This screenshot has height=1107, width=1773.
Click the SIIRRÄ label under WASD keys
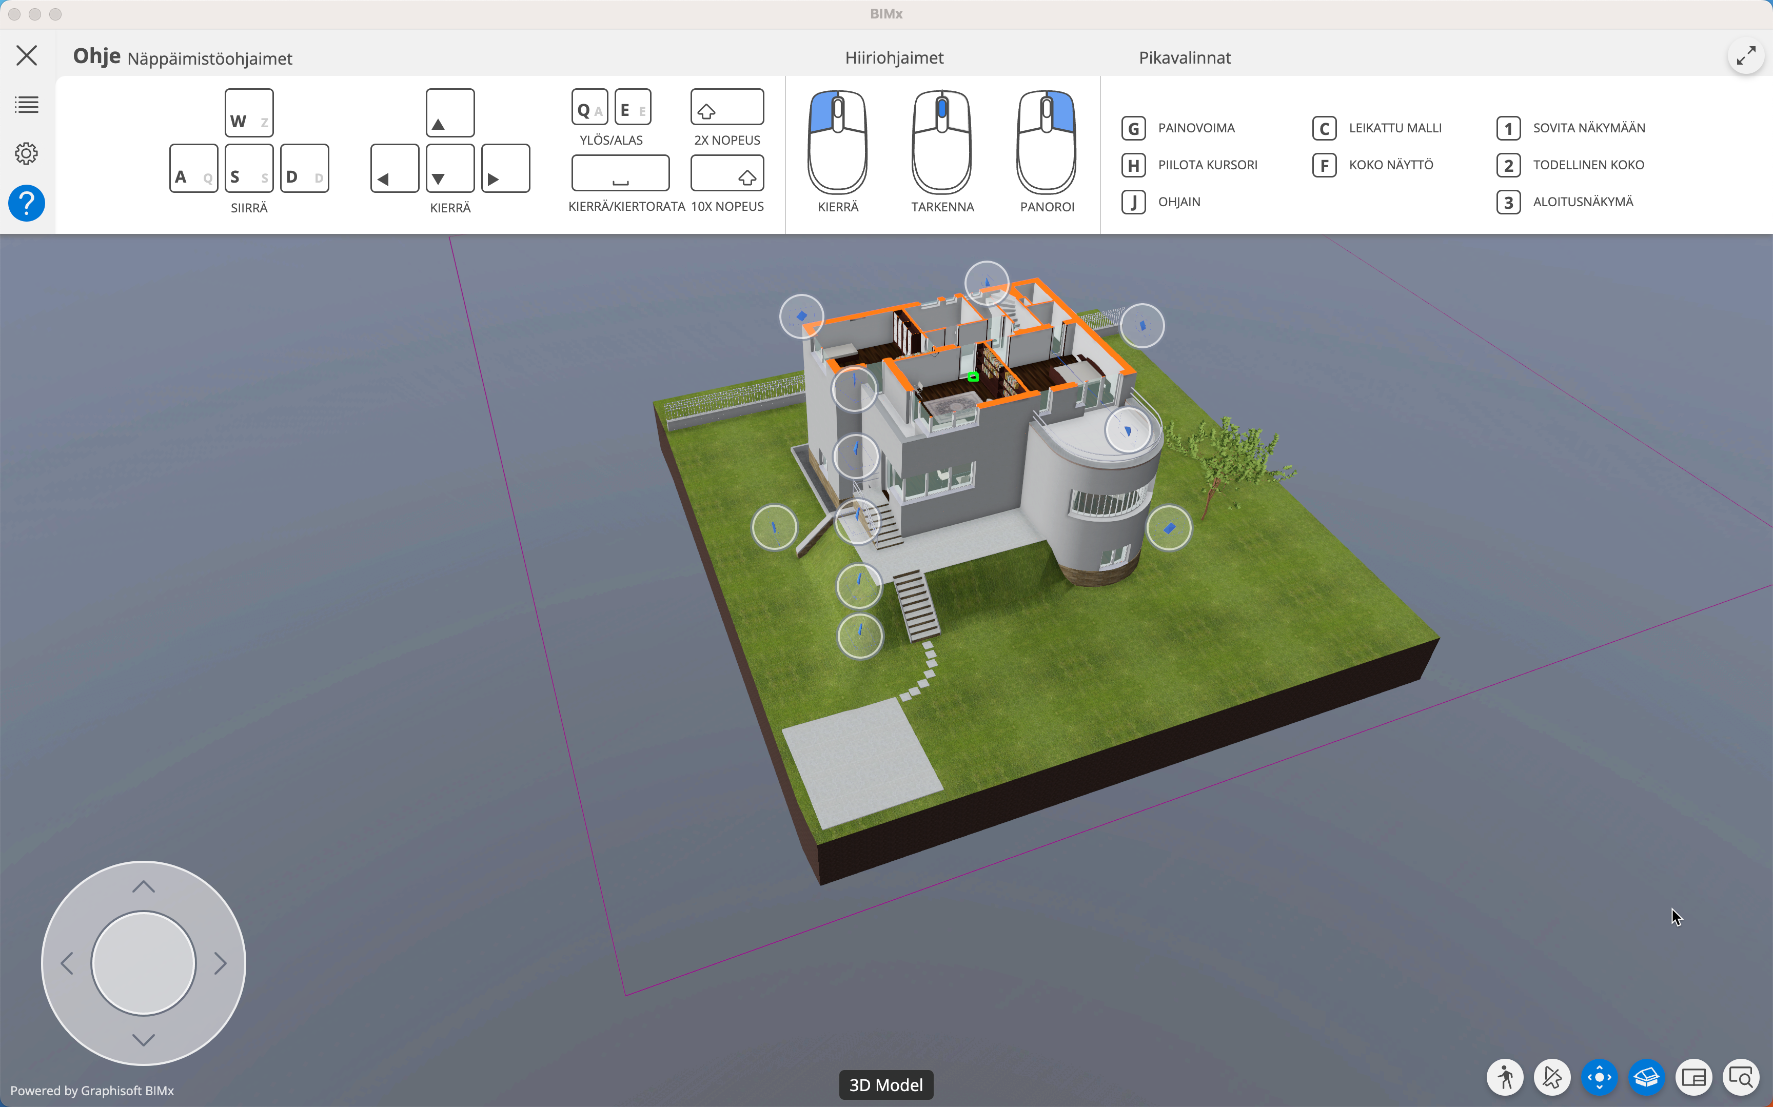[x=249, y=208]
